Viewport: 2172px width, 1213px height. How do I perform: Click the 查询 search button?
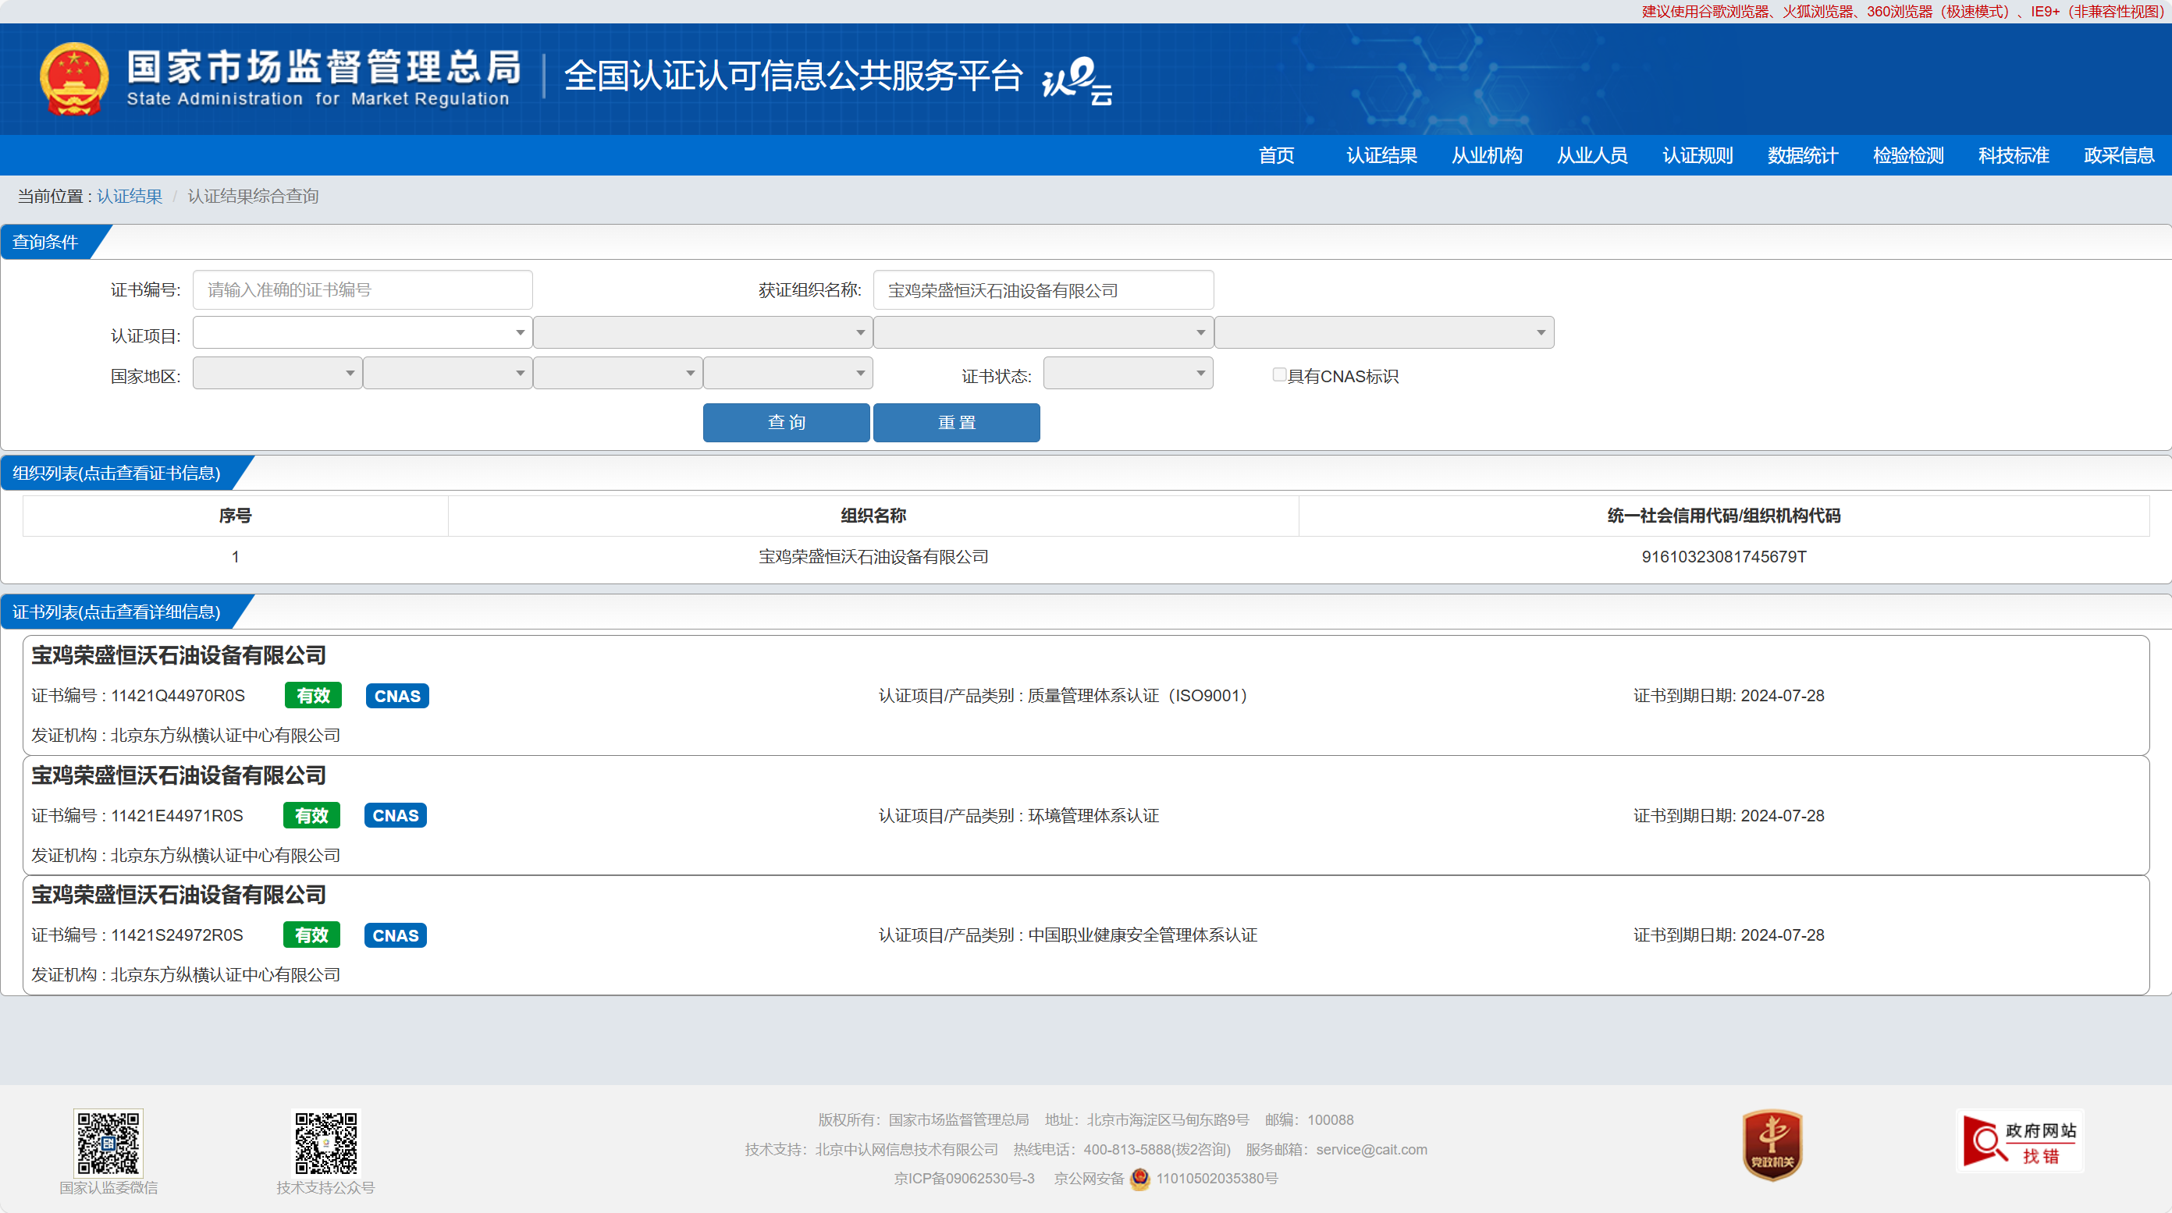click(787, 422)
